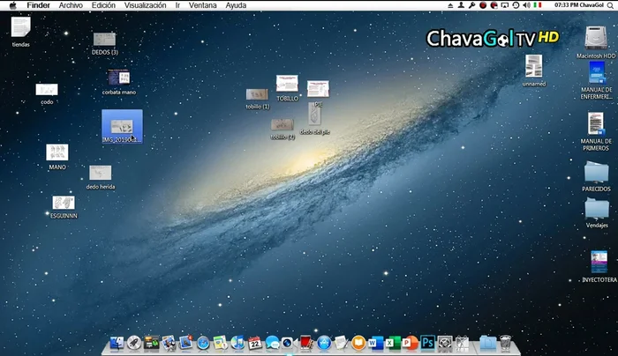Viewport: 618px width, 356px height.
Task: Click the key icon in menu bar
Action: (x=471, y=5)
